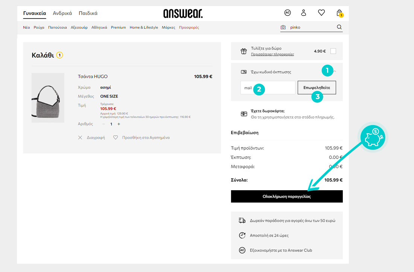The width and height of the screenshot is (414, 272).
Task: Open the HUGO bag product thumbnail
Action: pos(48,98)
